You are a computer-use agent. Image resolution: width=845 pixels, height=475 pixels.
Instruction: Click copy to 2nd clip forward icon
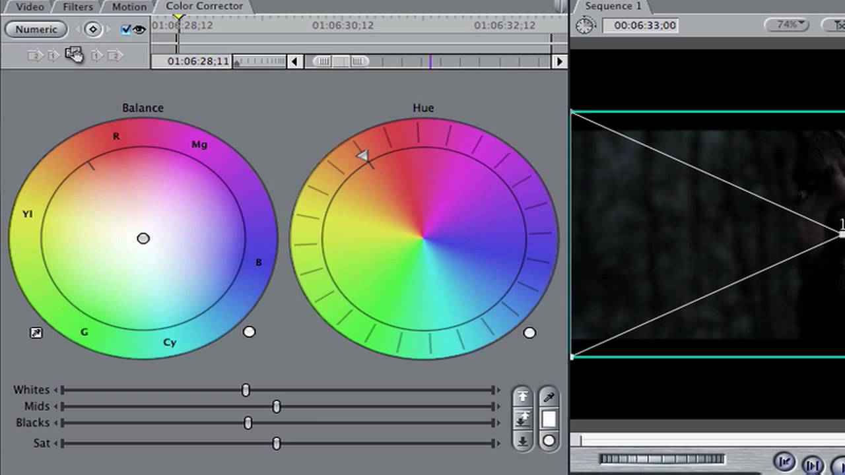tap(115, 56)
